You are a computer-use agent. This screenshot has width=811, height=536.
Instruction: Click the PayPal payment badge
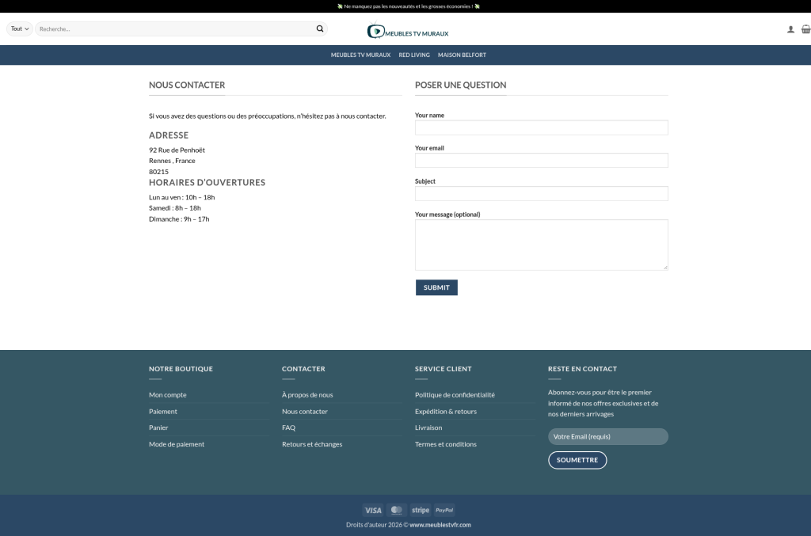(x=444, y=510)
